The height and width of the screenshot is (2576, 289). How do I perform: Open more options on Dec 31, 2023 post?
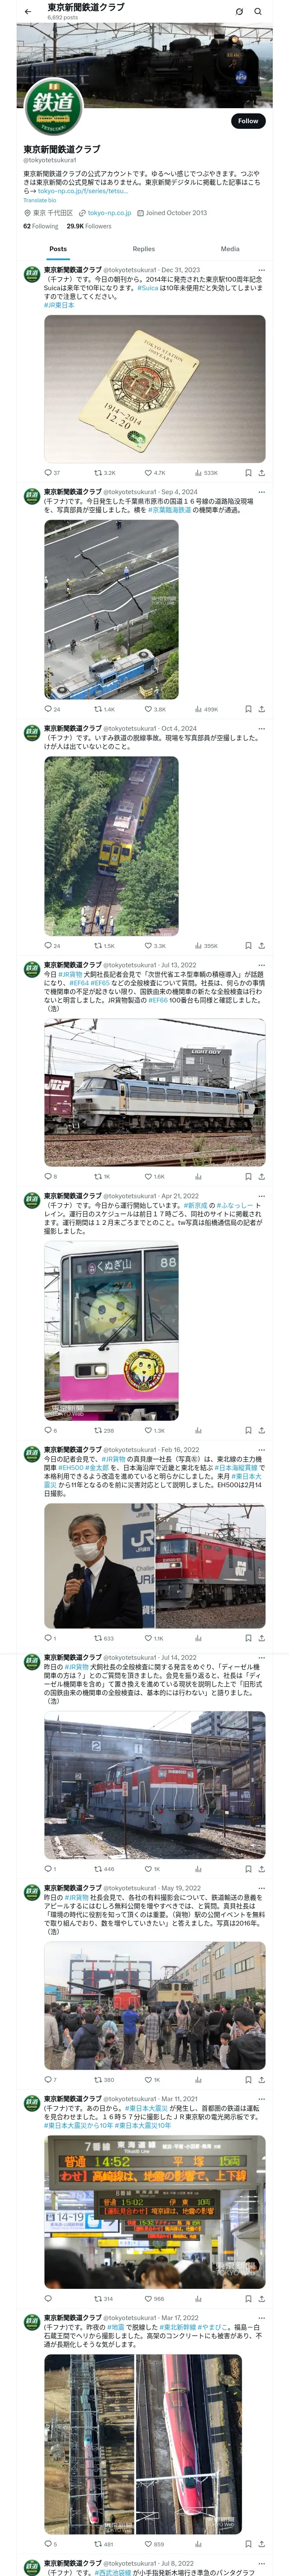click(262, 270)
